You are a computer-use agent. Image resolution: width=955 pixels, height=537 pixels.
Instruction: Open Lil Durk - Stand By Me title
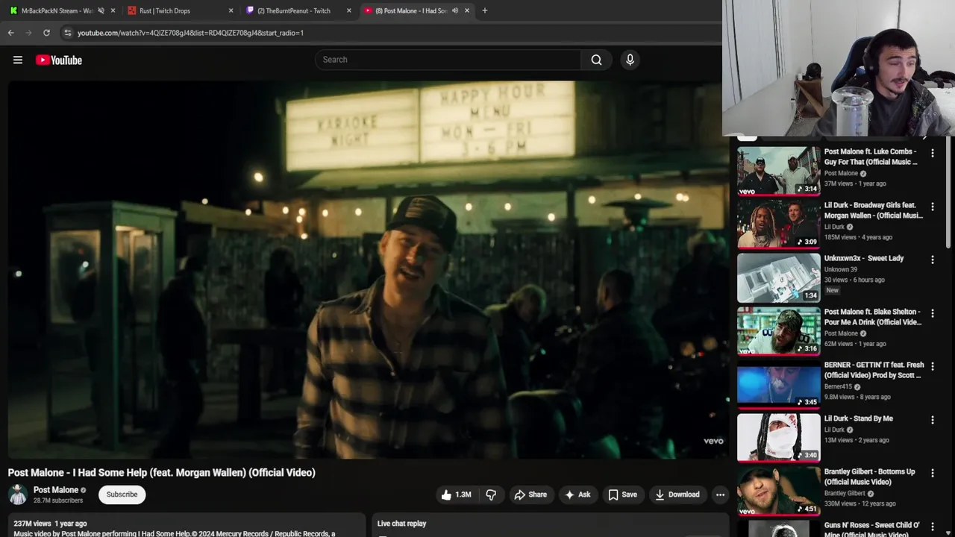tap(859, 418)
